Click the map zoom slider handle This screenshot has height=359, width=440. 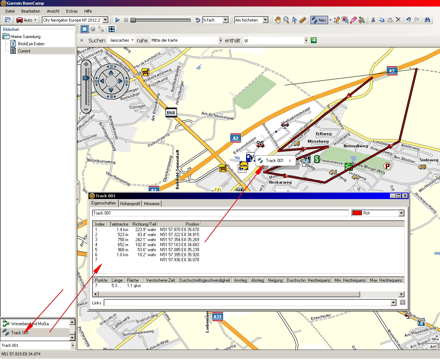(x=86, y=78)
